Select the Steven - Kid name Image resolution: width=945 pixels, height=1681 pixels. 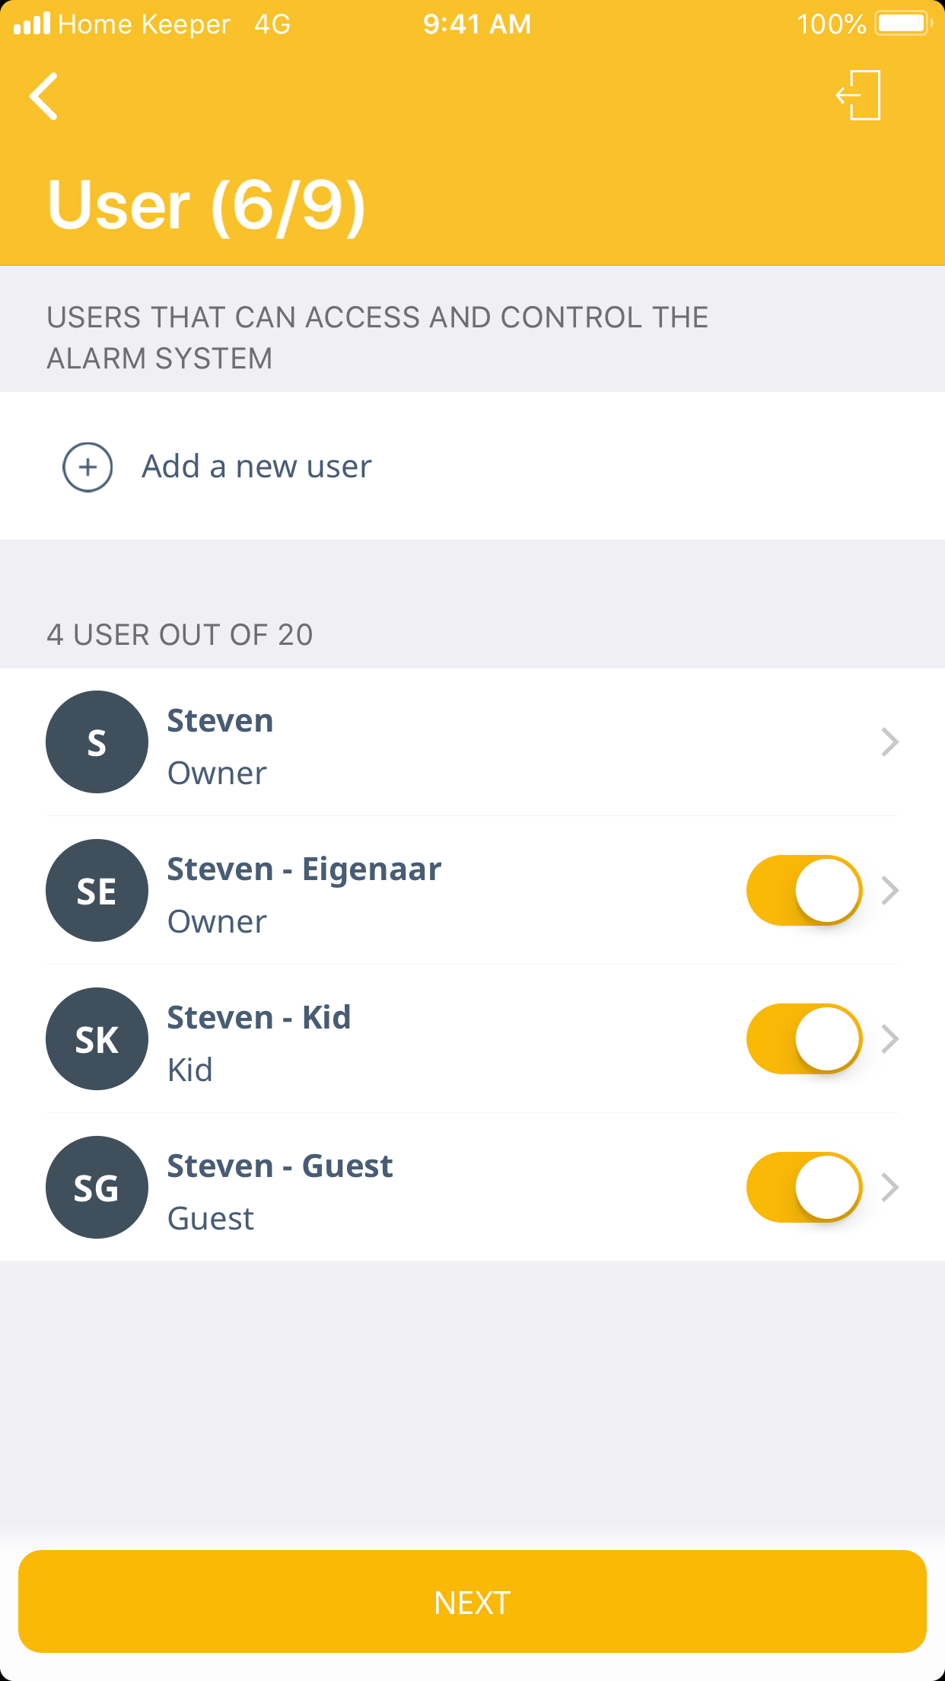259,1018
